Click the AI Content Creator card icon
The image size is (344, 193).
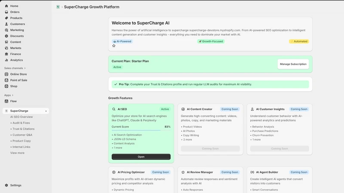183,109
